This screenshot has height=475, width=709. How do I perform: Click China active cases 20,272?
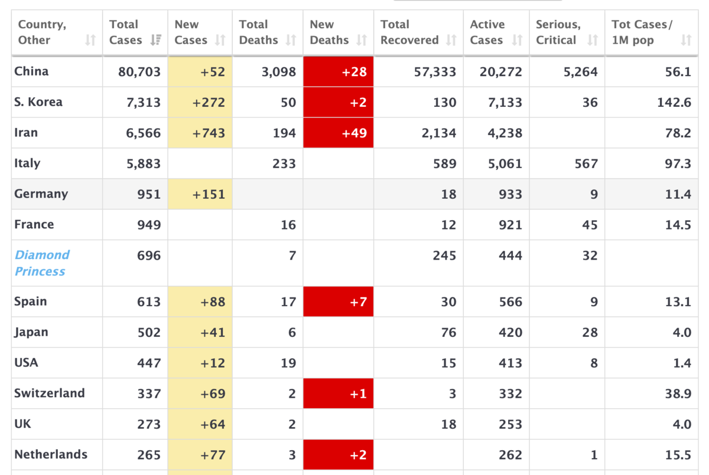tap(501, 72)
